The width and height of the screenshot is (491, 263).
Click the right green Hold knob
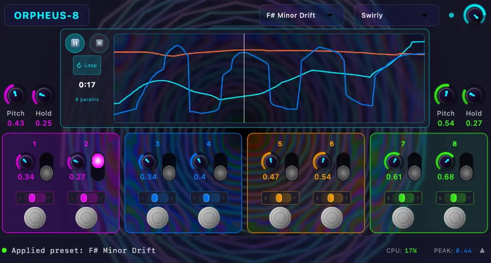click(474, 95)
